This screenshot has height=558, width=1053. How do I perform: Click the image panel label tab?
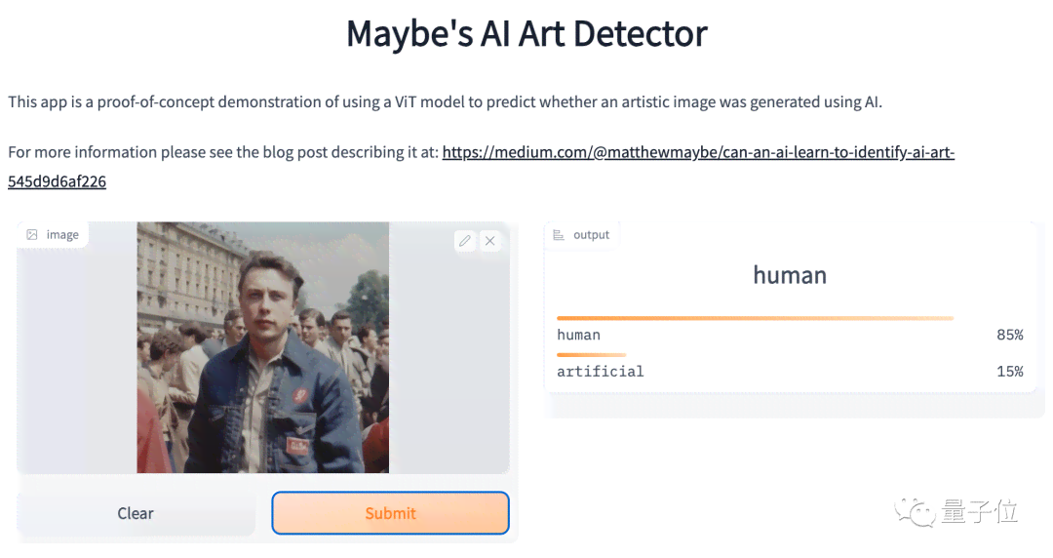[x=53, y=235]
